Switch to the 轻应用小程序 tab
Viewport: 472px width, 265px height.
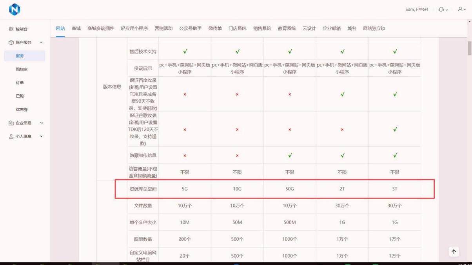[134, 28]
